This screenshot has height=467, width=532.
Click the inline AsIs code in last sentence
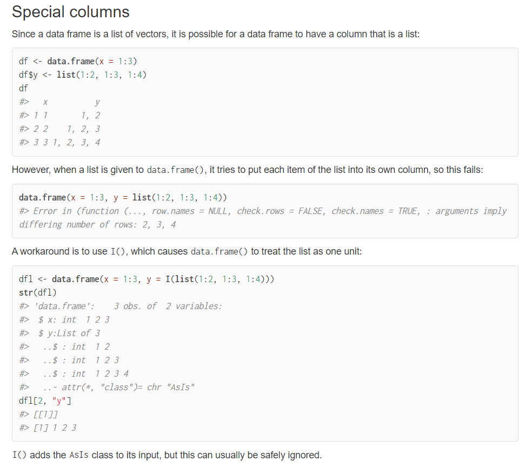79,455
